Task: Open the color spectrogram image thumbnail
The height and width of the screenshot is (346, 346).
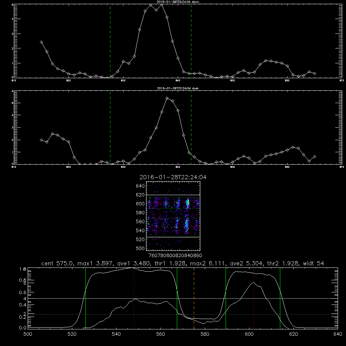Action: [x=173, y=216]
